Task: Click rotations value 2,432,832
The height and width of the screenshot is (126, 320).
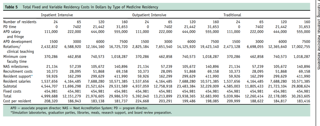Action: coord(50,47)
